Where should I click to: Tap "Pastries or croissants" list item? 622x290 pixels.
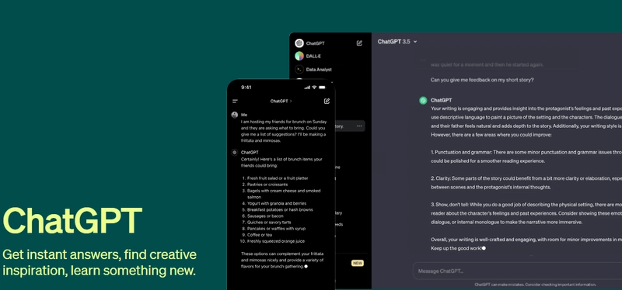(x=267, y=185)
